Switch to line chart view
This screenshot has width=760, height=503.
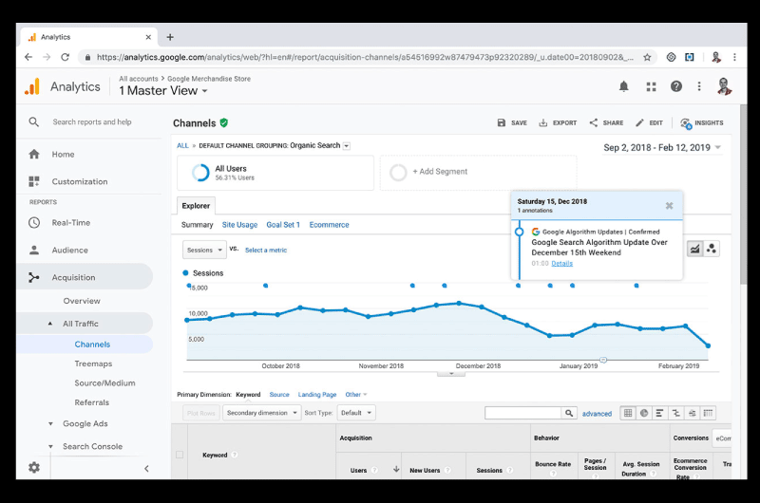tap(695, 249)
